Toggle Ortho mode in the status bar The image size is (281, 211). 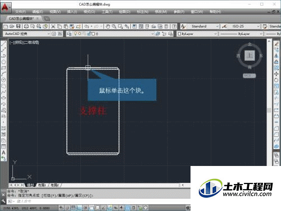click(79, 208)
